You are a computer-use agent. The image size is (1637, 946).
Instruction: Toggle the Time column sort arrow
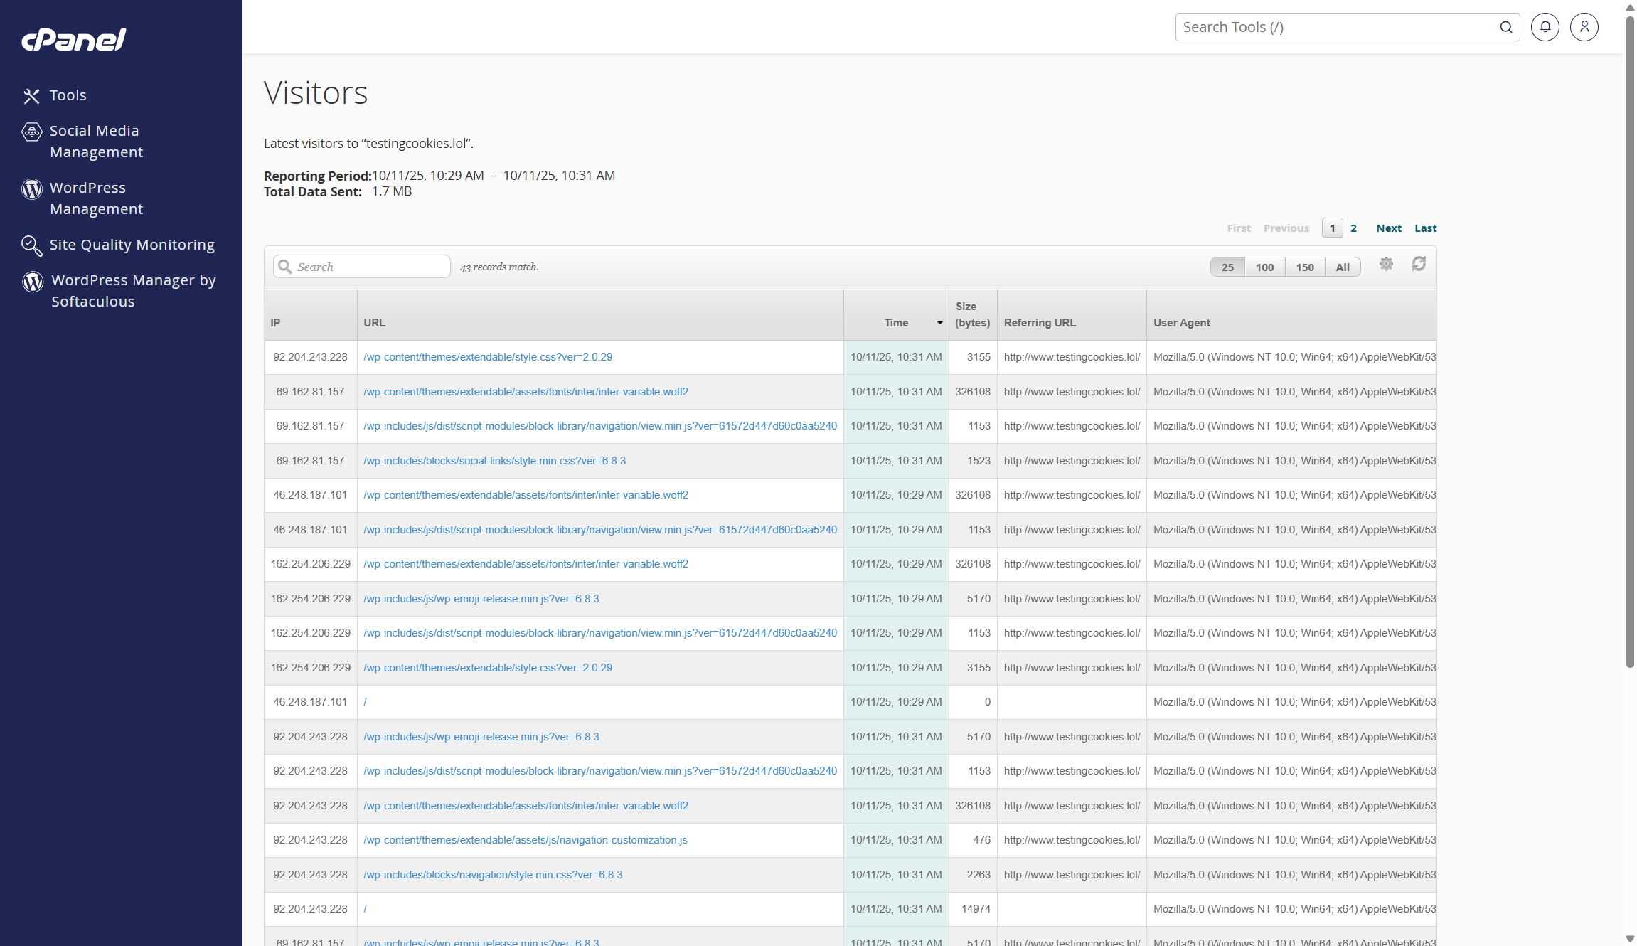tap(939, 323)
